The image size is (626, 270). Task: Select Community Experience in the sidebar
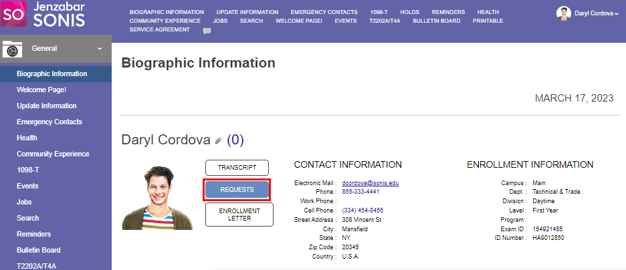[53, 154]
